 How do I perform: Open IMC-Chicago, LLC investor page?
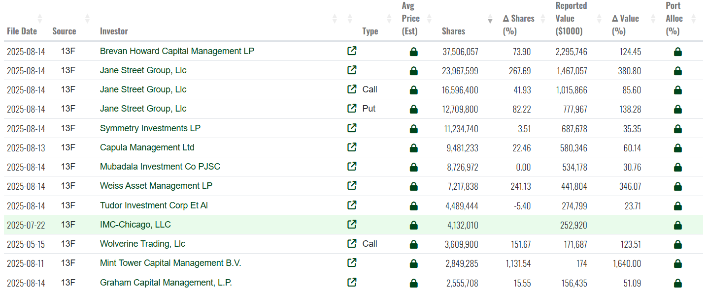pyautogui.click(x=135, y=224)
